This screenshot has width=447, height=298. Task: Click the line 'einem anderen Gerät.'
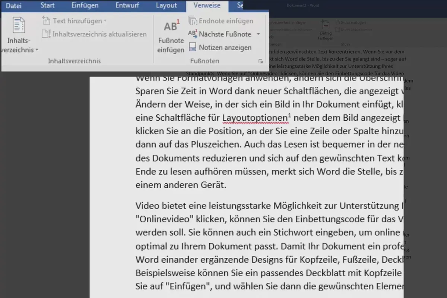pos(181,185)
